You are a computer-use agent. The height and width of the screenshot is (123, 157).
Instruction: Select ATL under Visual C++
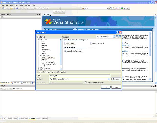click(43, 42)
